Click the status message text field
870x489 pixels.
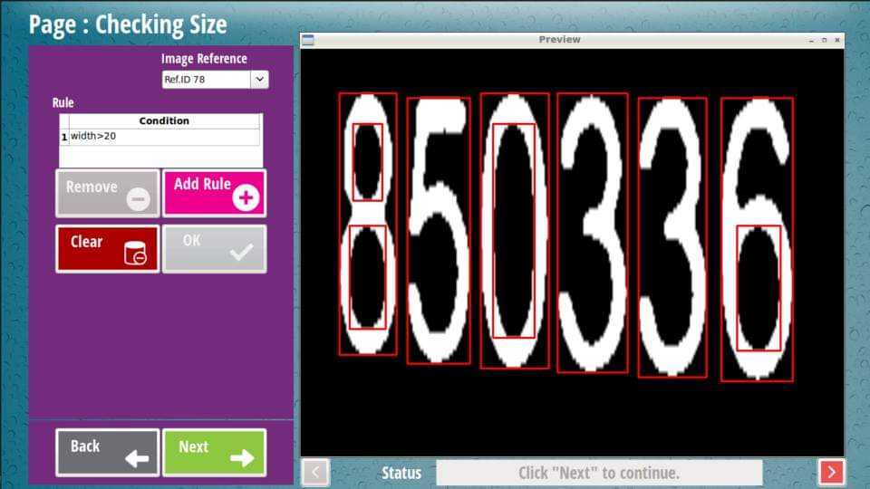coord(598,473)
